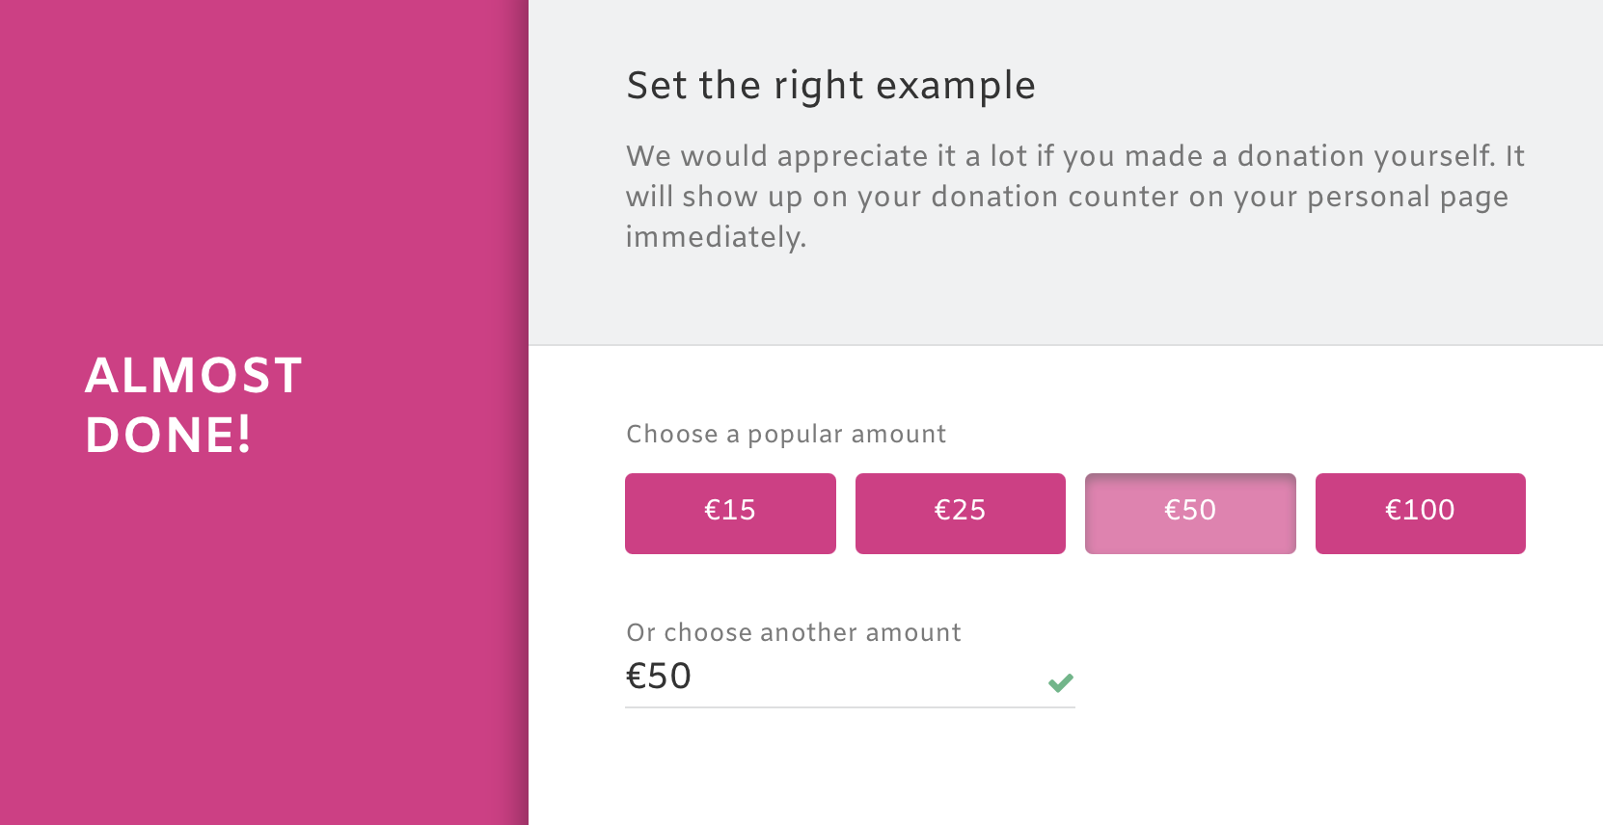The image size is (1603, 825).
Task: Click "personal page" text in the description
Action: point(1407,197)
